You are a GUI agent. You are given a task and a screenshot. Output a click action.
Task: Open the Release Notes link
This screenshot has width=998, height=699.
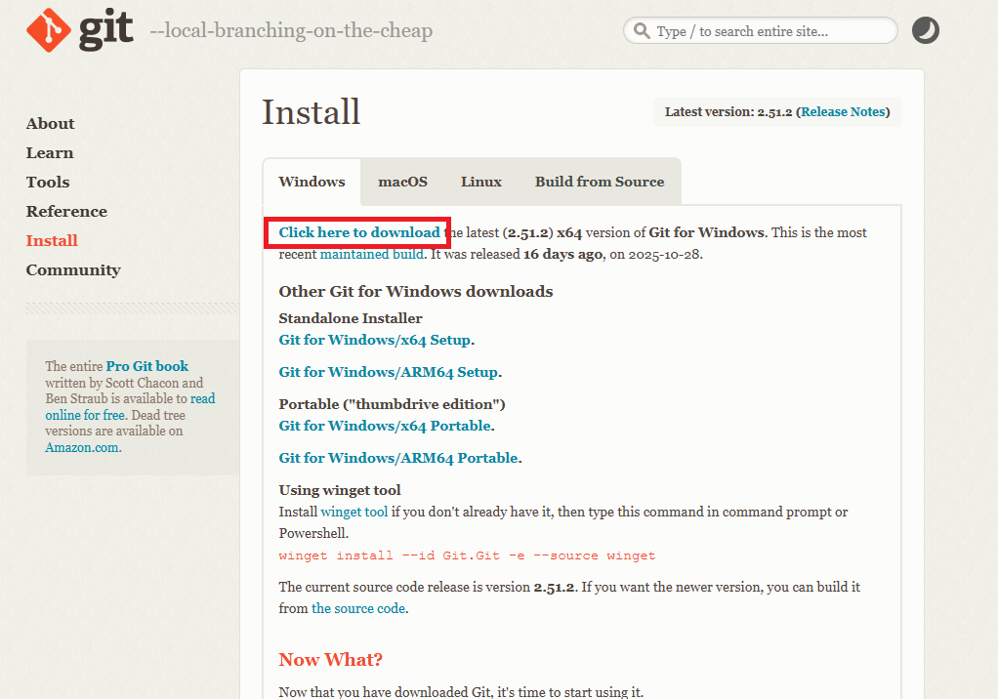(843, 112)
